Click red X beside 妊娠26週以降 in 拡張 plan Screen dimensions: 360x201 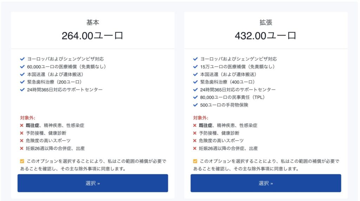[x=195, y=149]
